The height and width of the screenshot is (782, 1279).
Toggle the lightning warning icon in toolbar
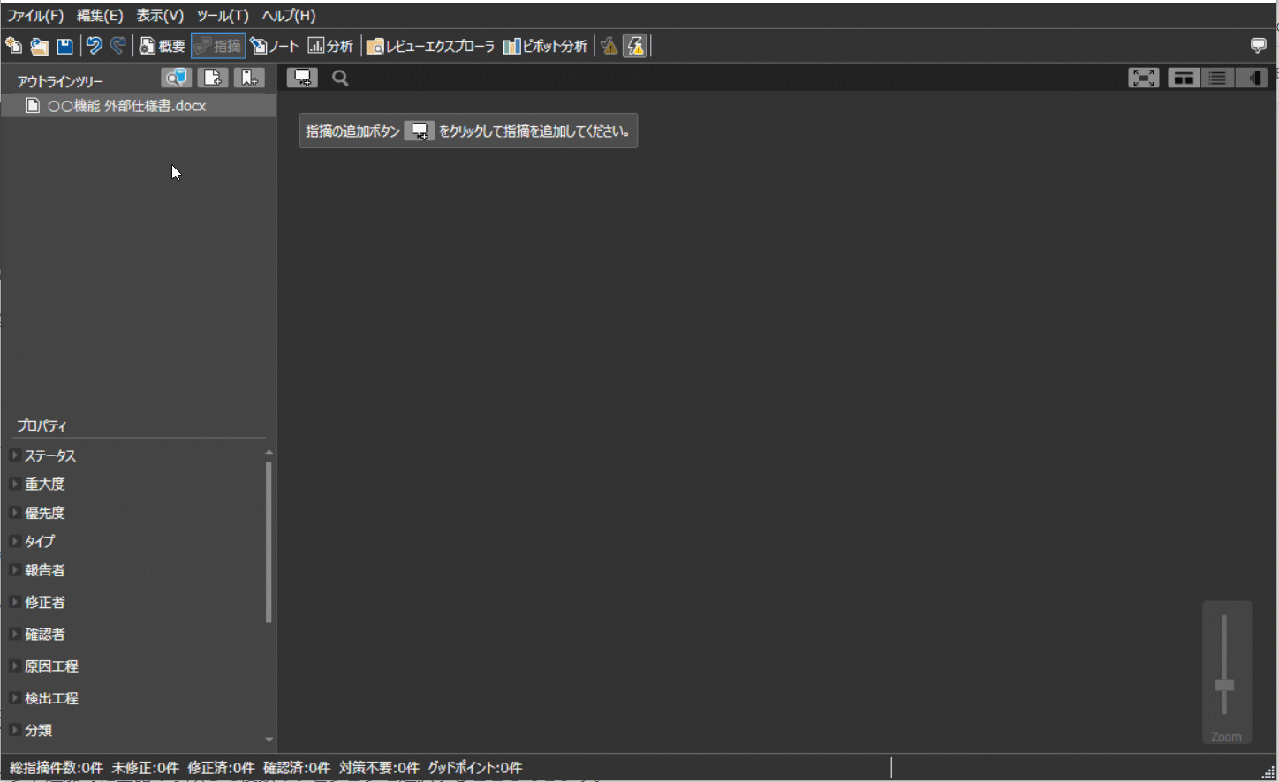pyautogui.click(x=635, y=47)
